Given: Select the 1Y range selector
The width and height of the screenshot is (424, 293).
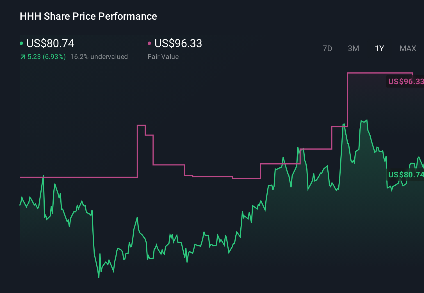Looking at the screenshot, I should 379,48.
